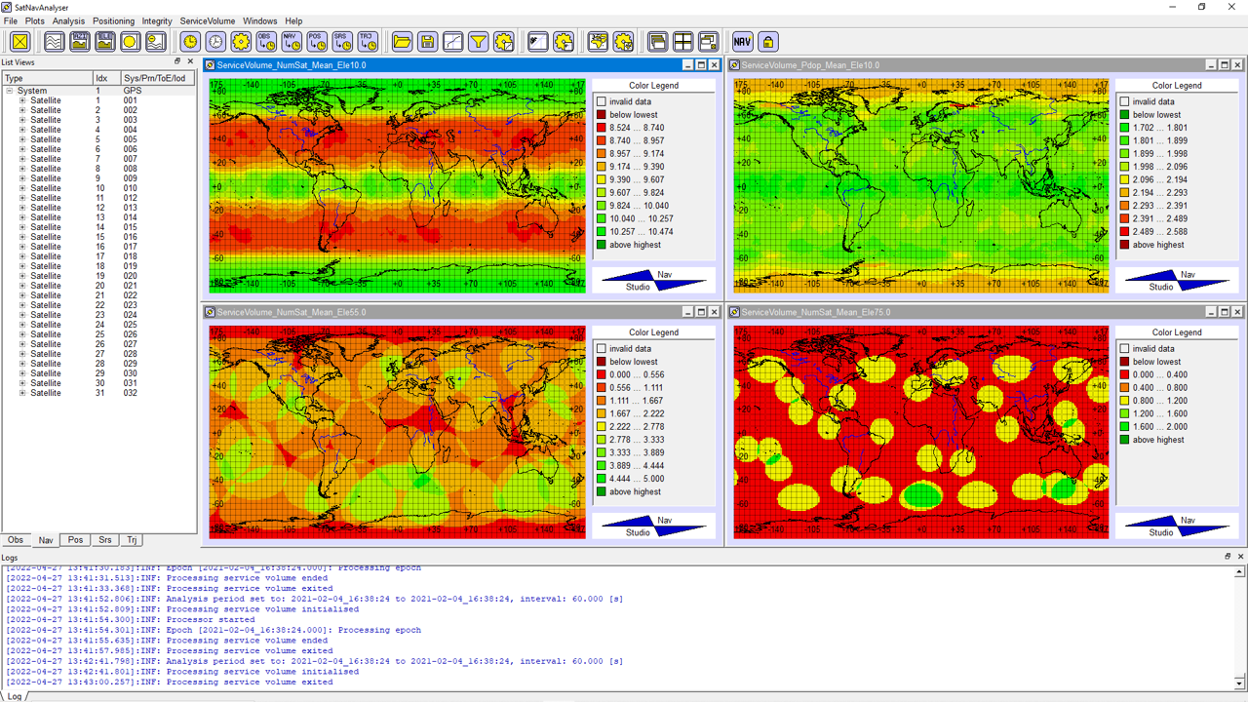Click the padlock toolbar icon
Image resolution: width=1248 pixels, height=702 pixels.
pyautogui.click(x=768, y=41)
